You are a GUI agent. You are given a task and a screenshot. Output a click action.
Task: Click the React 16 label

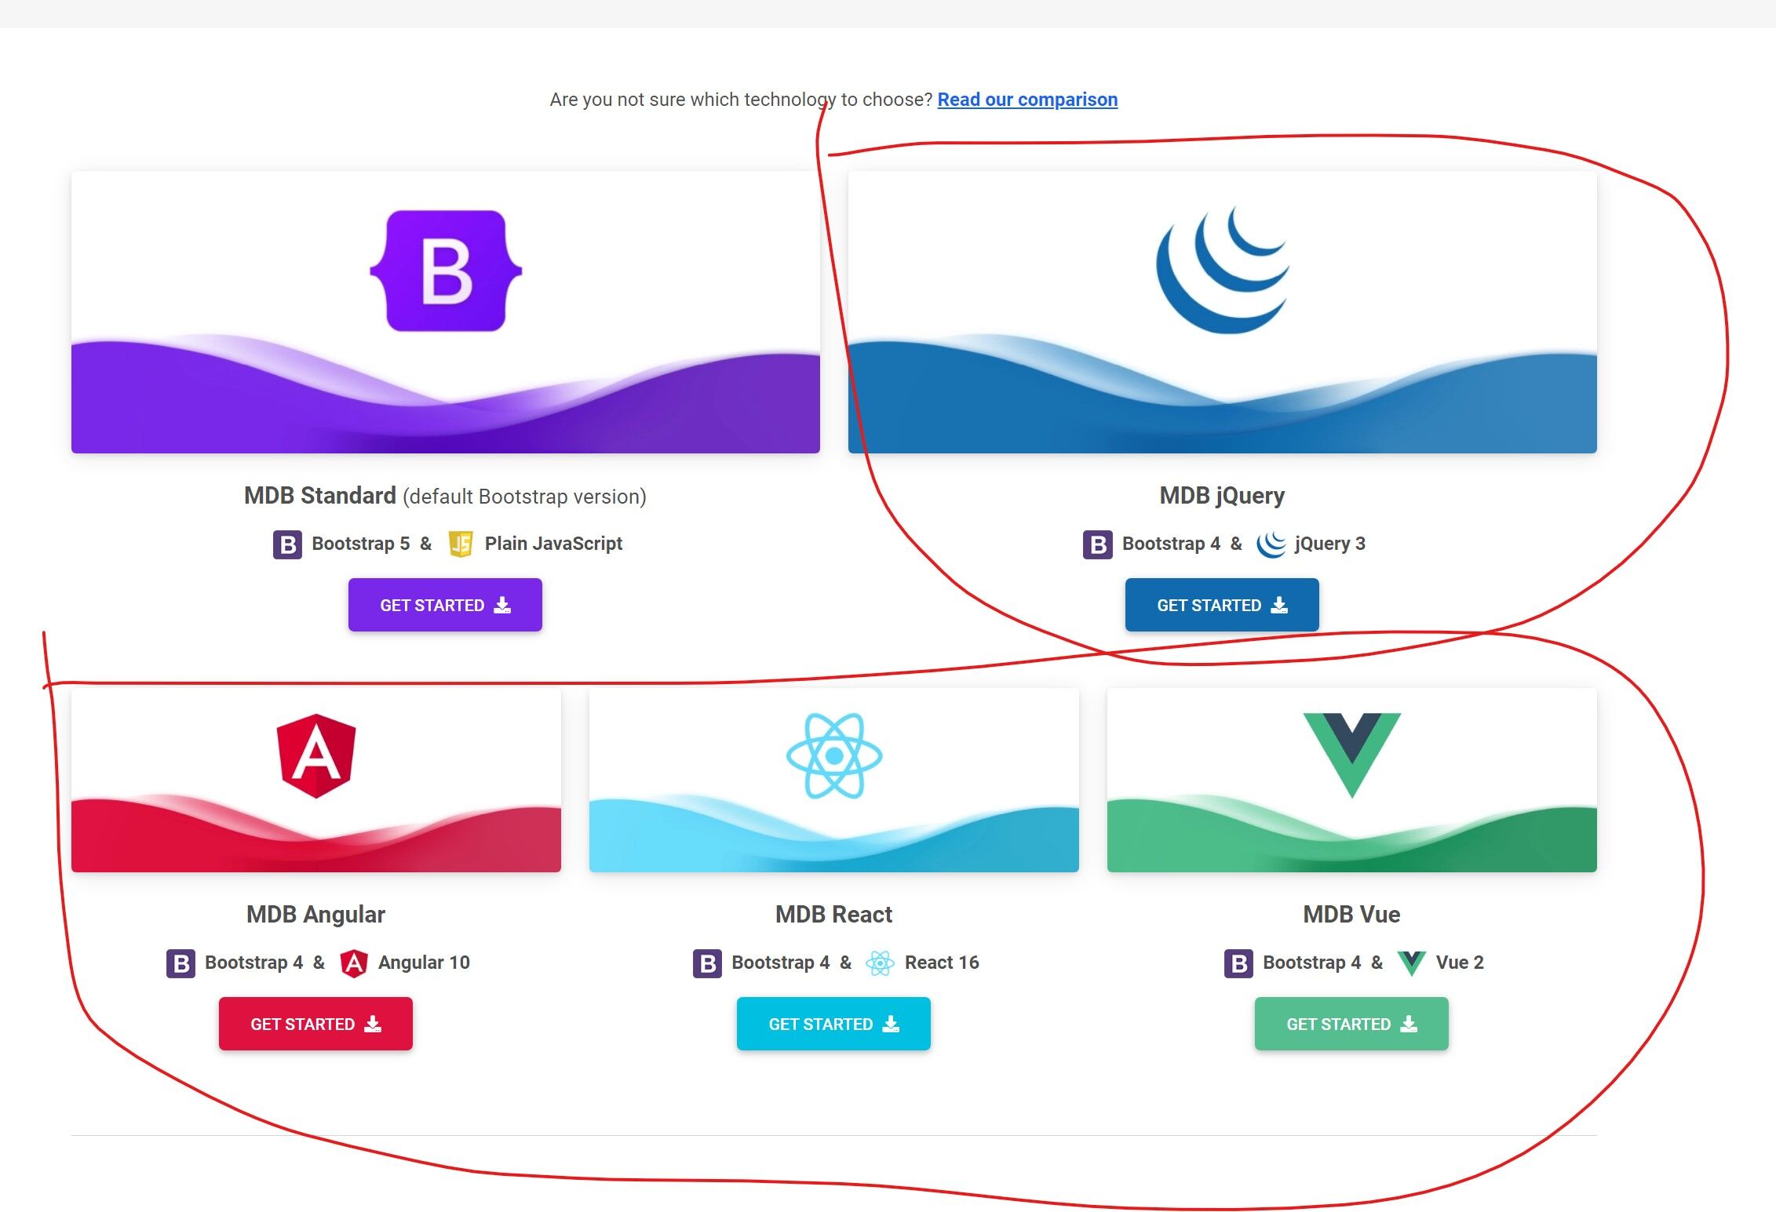click(942, 963)
